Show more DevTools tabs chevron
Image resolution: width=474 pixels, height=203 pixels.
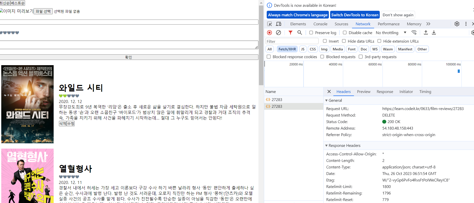pos(428,24)
